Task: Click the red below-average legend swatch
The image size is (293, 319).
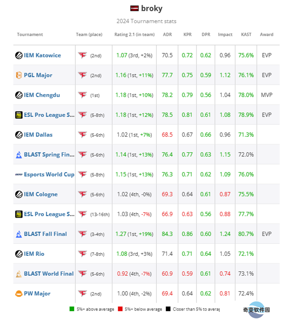Action: tap(120, 309)
